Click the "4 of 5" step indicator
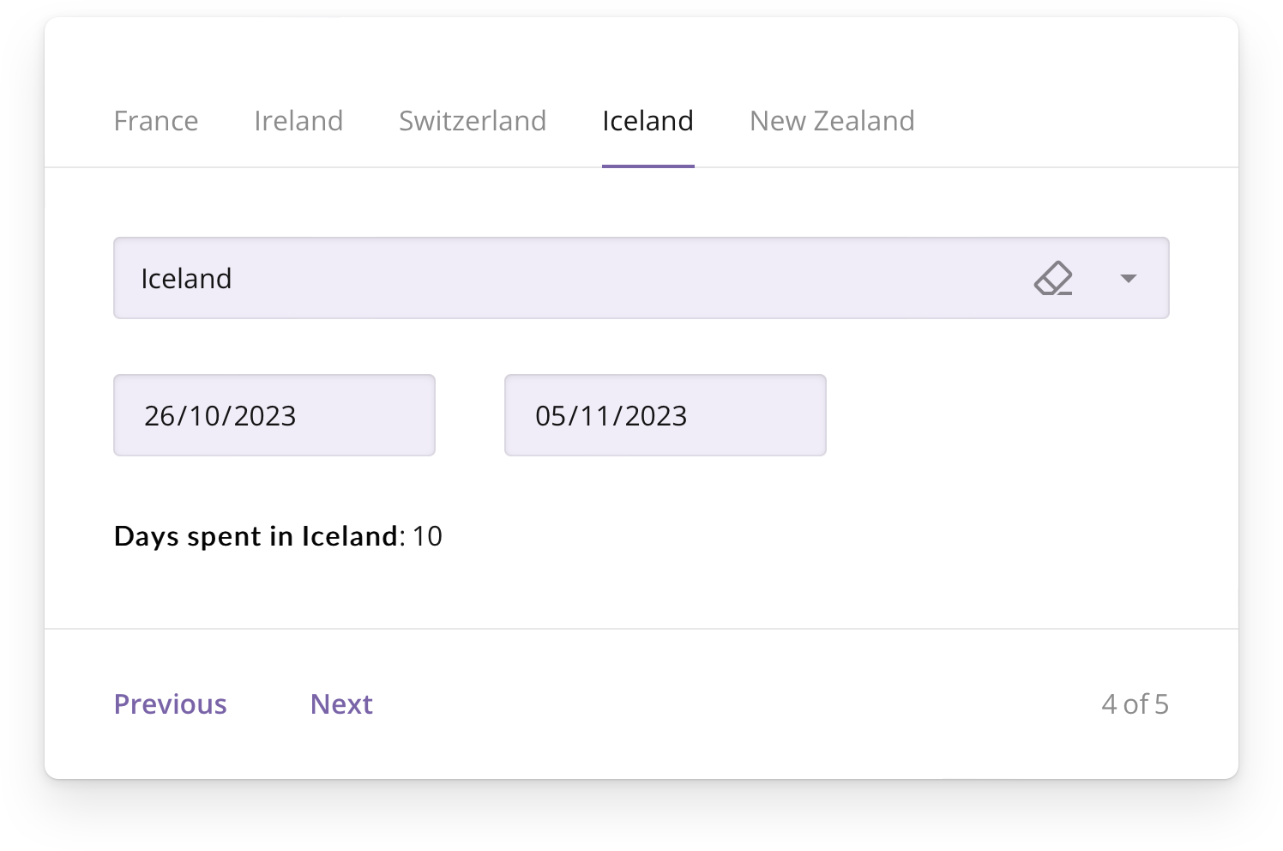The width and height of the screenshot is (1283, 851). coord(1135,704)
